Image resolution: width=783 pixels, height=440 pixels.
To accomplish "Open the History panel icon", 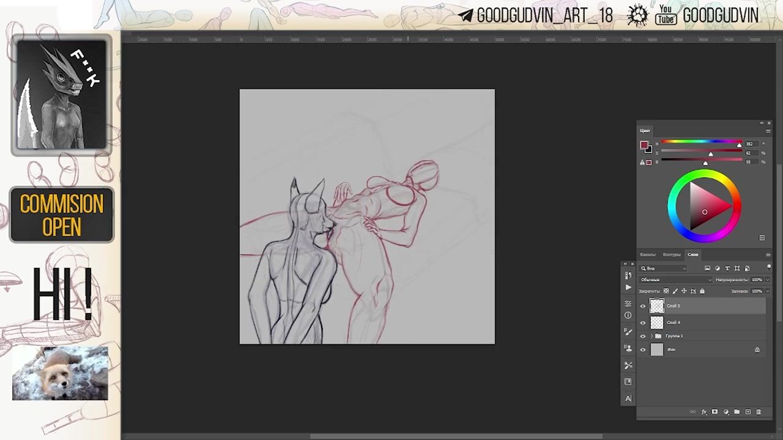I will click(x=628, y=276).
